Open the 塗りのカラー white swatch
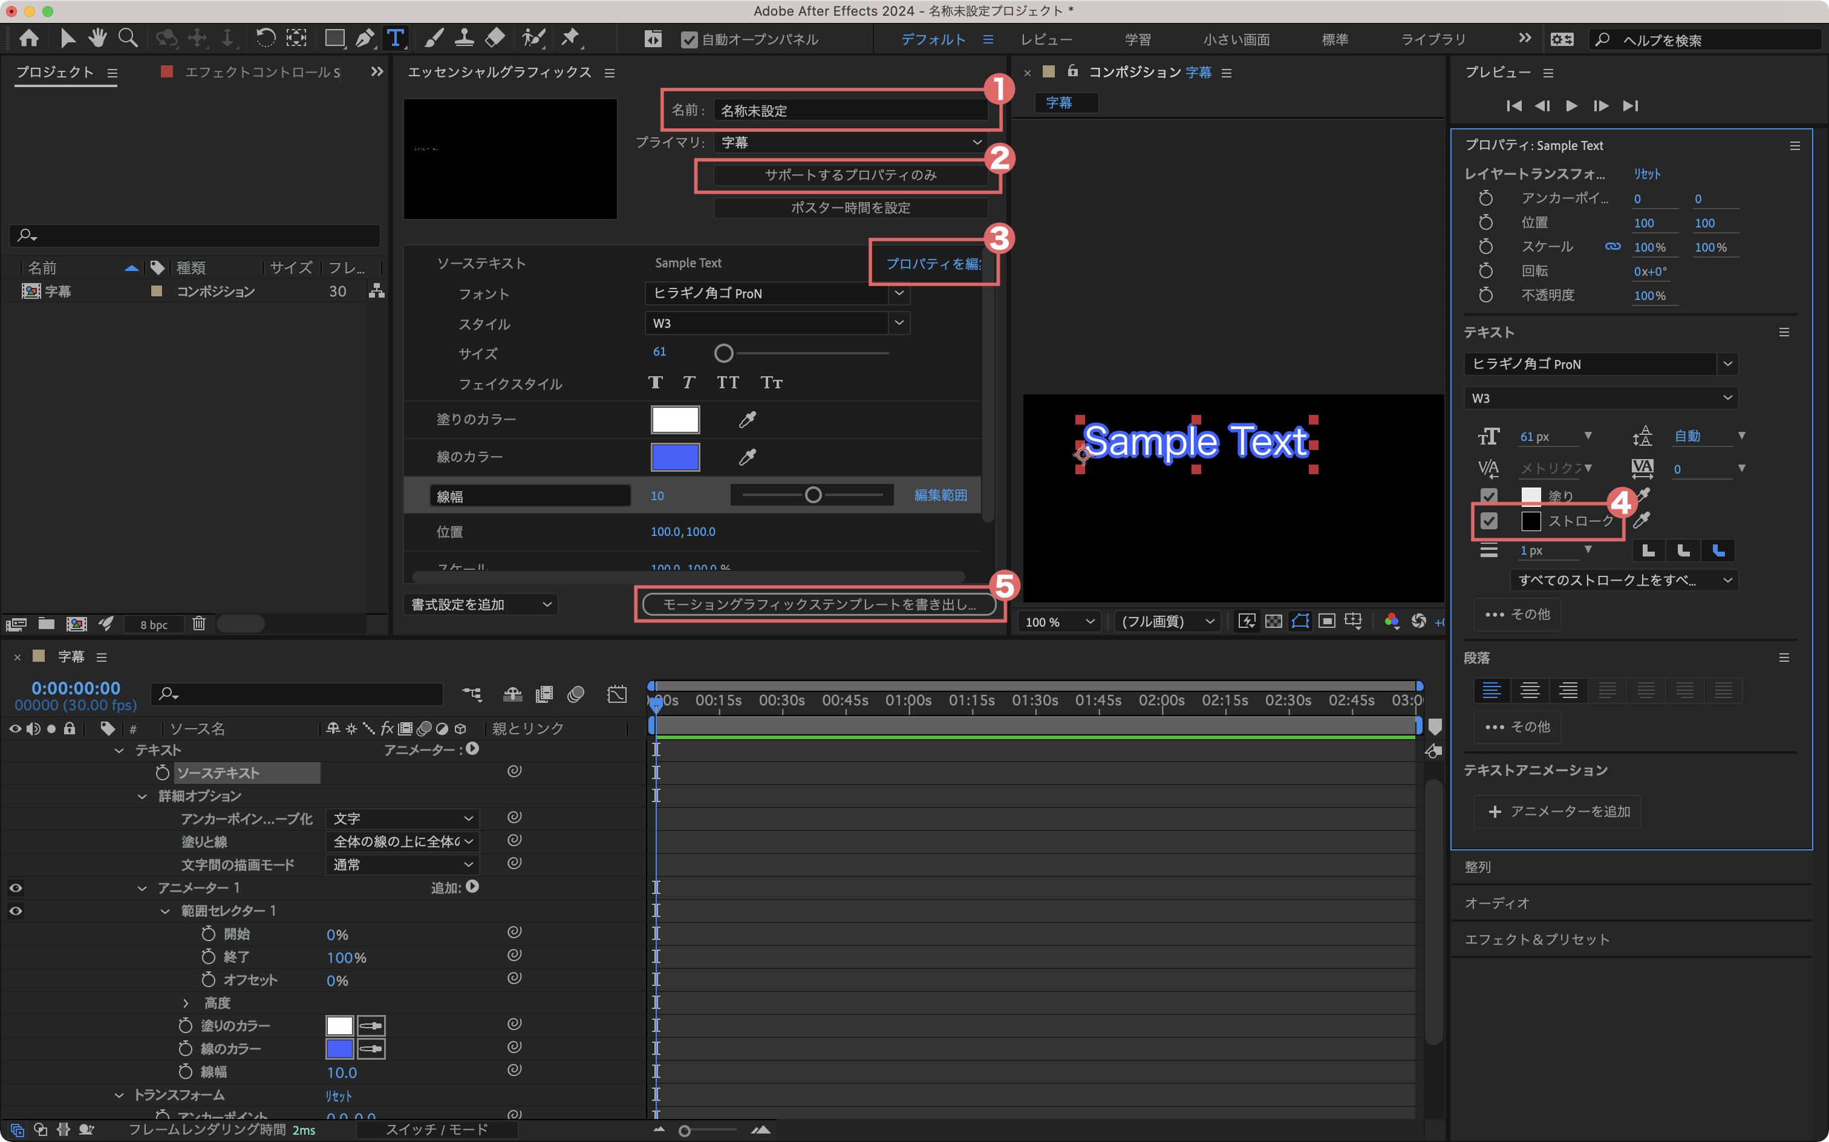The width and height of the screenshot is (1829, 1142). tap(675, 419)
